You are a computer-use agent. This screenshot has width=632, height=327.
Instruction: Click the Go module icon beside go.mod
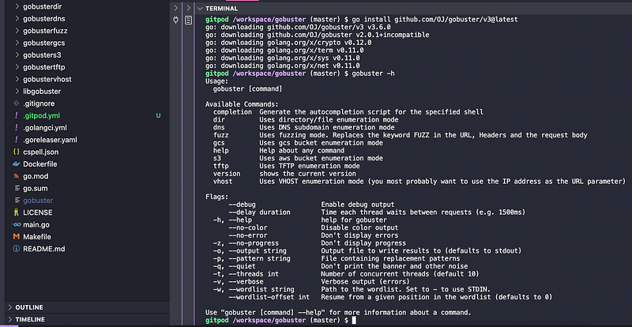16,176
